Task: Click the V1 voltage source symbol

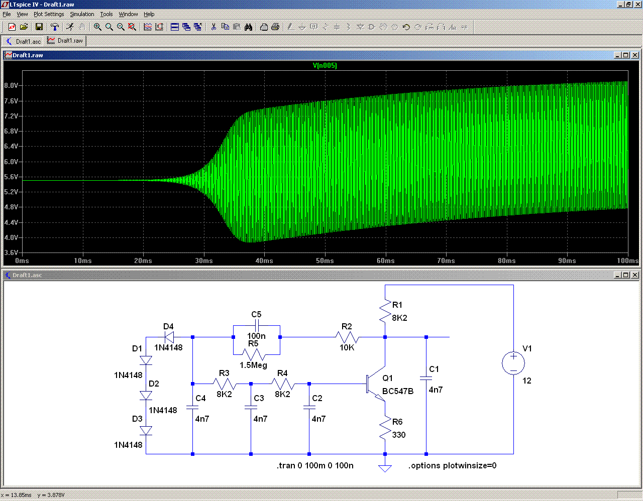Action: [513, 363]
